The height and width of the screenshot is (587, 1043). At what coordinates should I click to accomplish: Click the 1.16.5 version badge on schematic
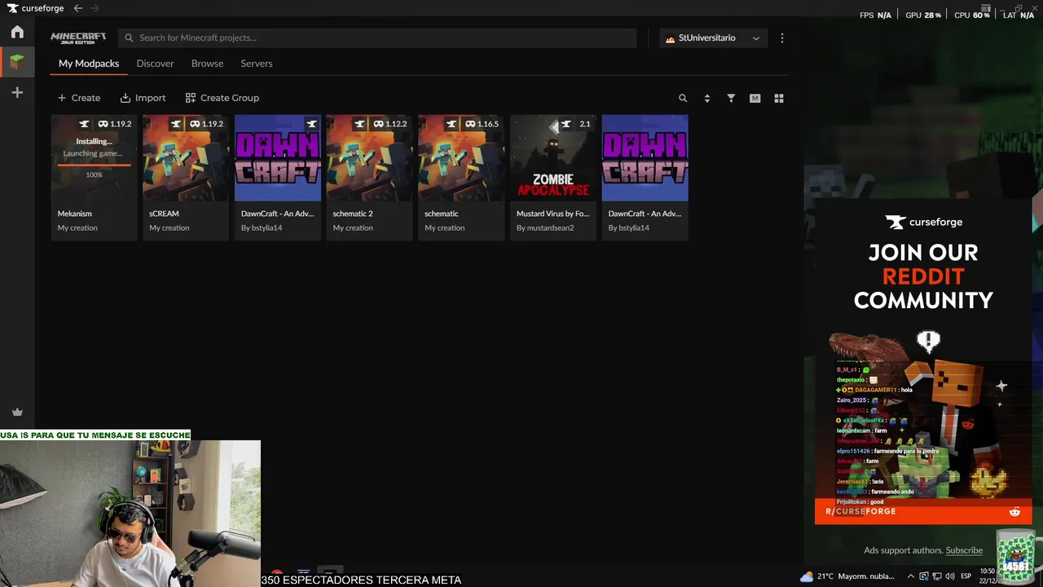click(482, 124)
